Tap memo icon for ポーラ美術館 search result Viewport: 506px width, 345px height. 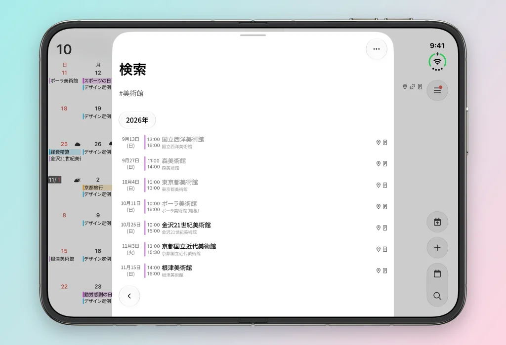[x=385, y=206]
